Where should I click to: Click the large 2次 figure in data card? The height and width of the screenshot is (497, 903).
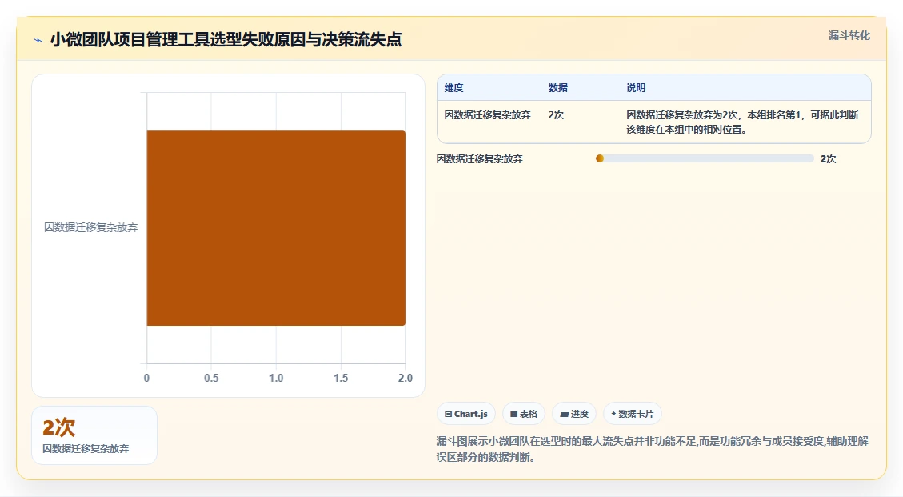click(x=58, y=427)
